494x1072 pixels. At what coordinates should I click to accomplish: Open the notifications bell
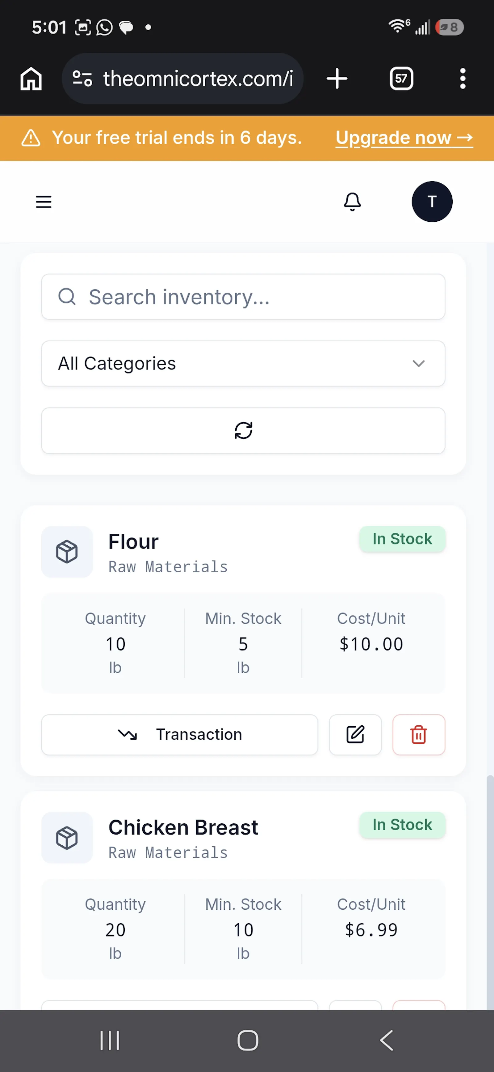pos(352,202)
